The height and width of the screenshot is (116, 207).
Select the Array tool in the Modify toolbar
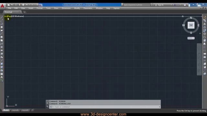coord(205,30)
